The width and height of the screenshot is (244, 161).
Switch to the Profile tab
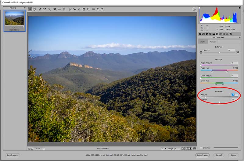[203, 42]
